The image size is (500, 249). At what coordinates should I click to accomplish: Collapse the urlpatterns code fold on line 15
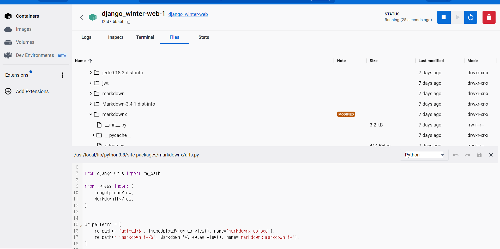[81, 226]
